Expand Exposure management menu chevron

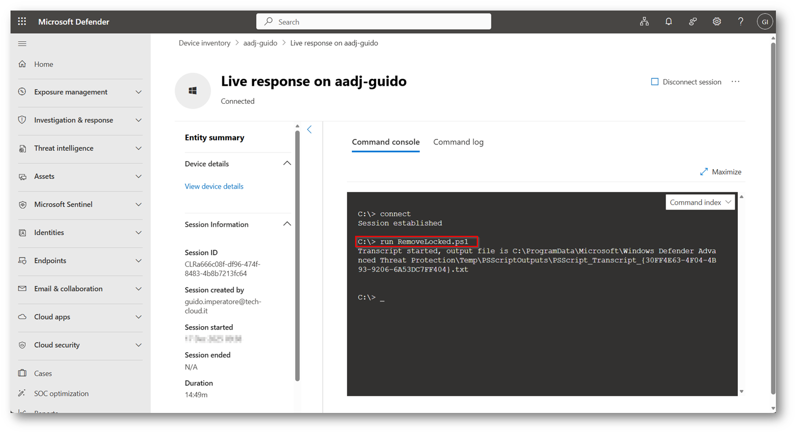139,92
